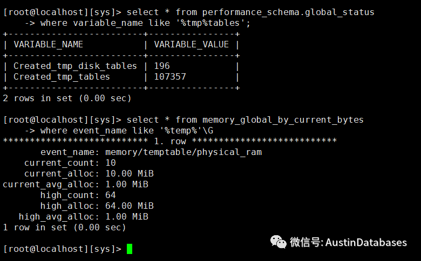The width and height of the screenshot is (421, 261).
Task: Click the Created_tmp_disk_tables row name
Action: pos(75,66)
